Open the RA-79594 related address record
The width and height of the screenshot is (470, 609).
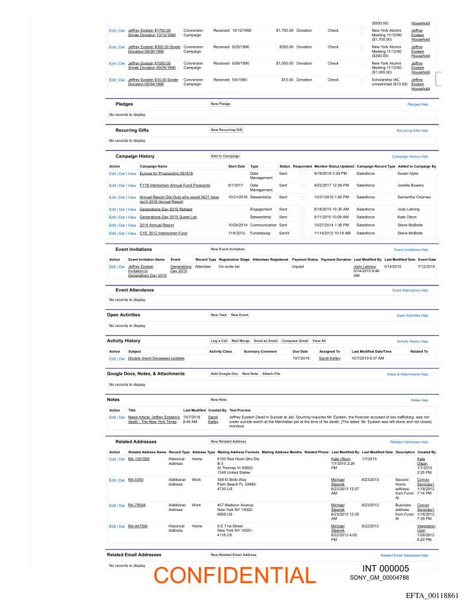click(137, 505)
